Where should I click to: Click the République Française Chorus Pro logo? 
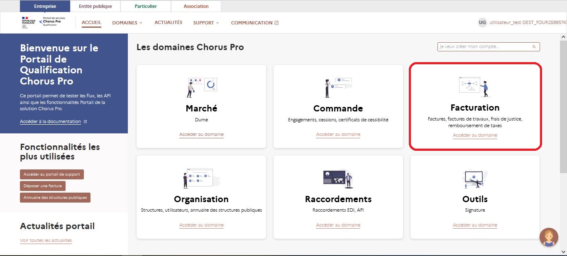coord(42,22)
